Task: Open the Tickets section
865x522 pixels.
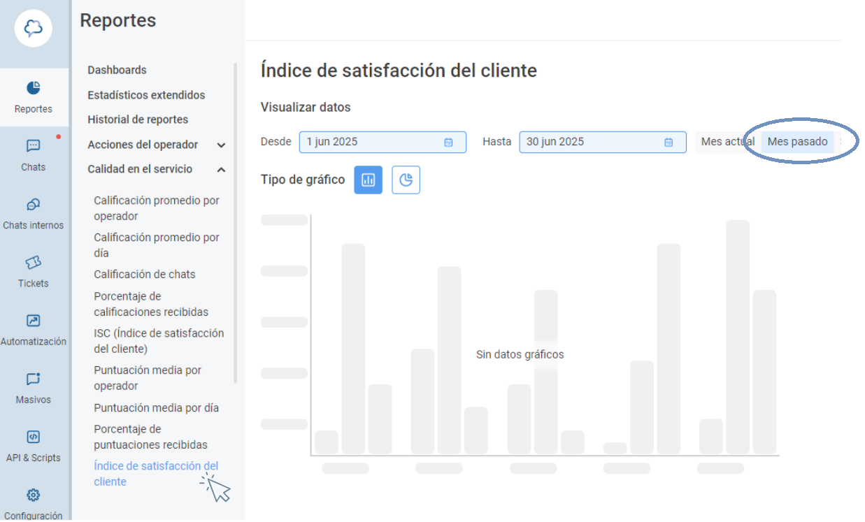Action: (x=33, y=273)
